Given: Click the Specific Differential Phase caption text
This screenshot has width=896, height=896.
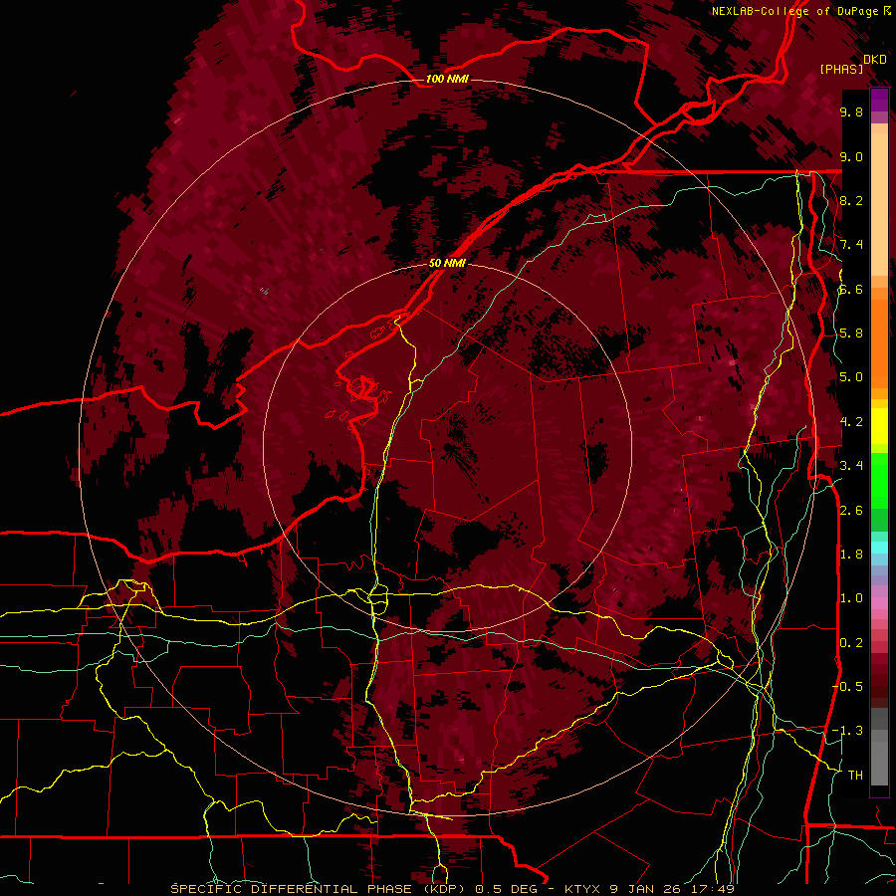Looking at the screenshot, I should [x=453, y=889].
